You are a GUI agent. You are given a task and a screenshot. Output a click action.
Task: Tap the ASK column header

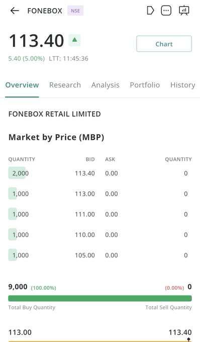pyautogui.click(x=110, y=159)
